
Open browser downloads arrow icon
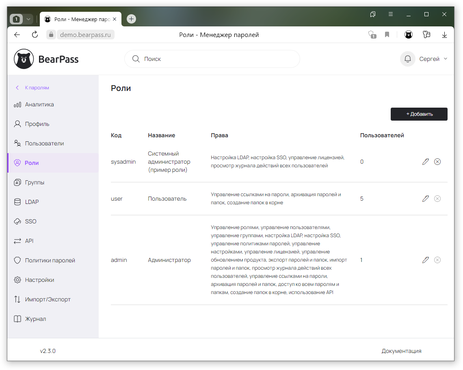(x=445, y=35)
